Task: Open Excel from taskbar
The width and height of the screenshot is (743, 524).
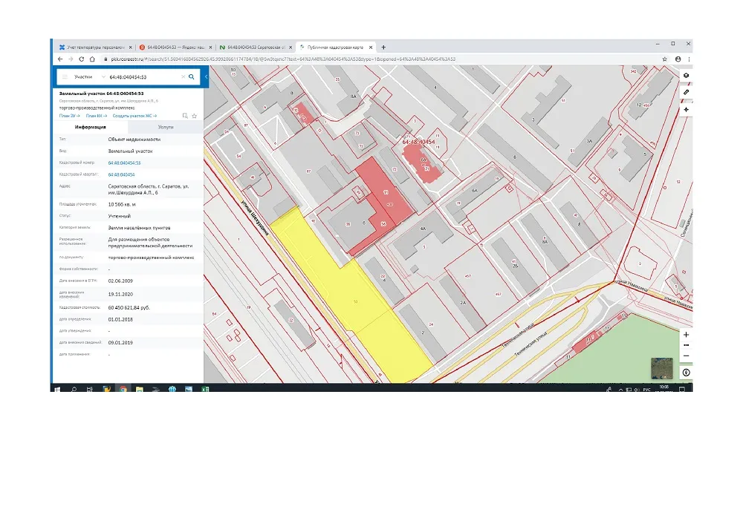Action: [x=205, y=389]
